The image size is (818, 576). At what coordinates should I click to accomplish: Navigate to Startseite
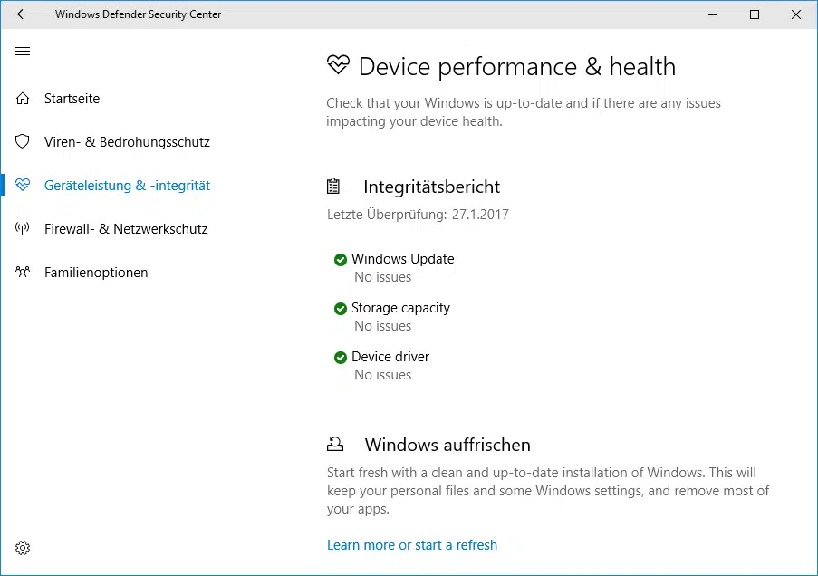pos(72,99)
